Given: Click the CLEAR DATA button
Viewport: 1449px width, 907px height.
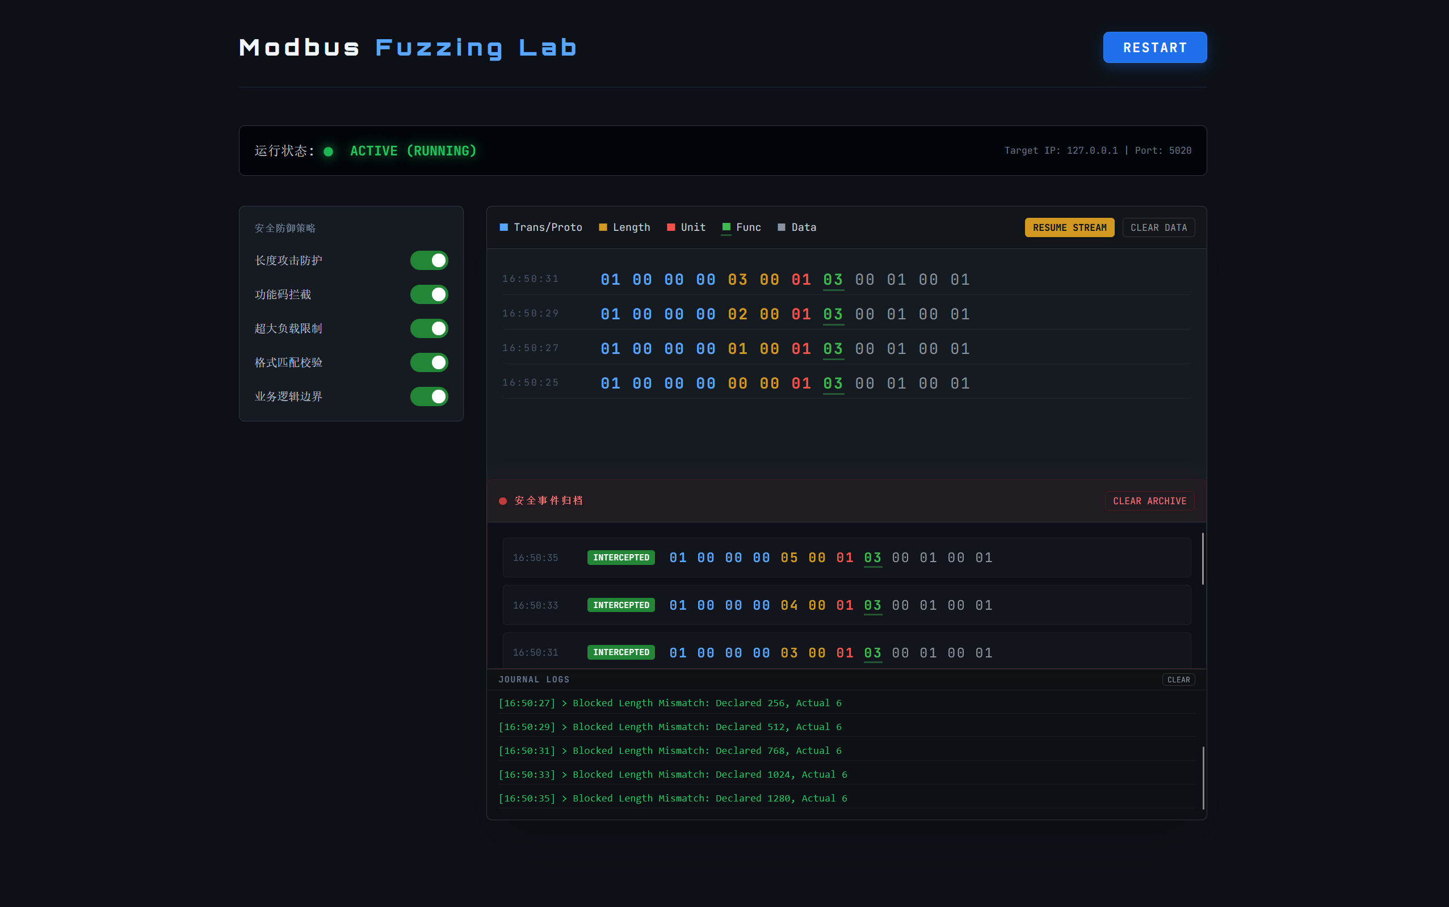Looking at the screenshot, I should [x=1158, y=228].
